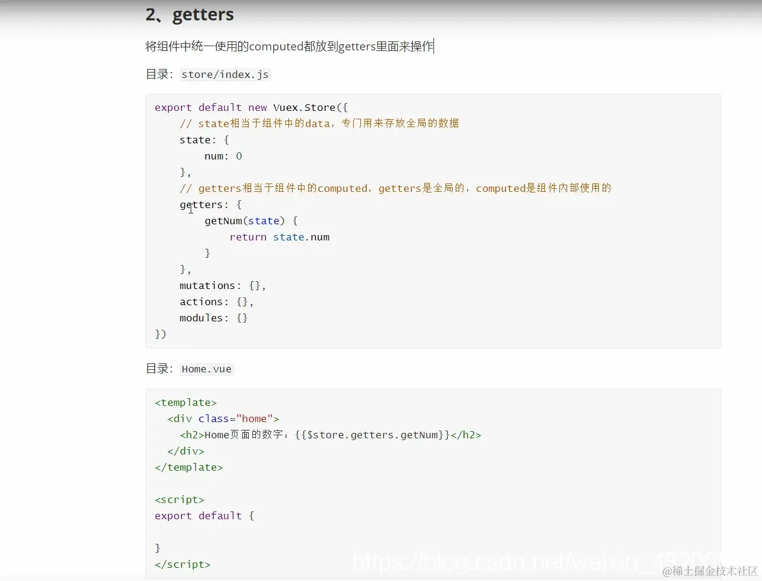This screenshot has width=762, height=581.
Task: Click the '<div class="home">' line
Action: click(x=223, y=419)
